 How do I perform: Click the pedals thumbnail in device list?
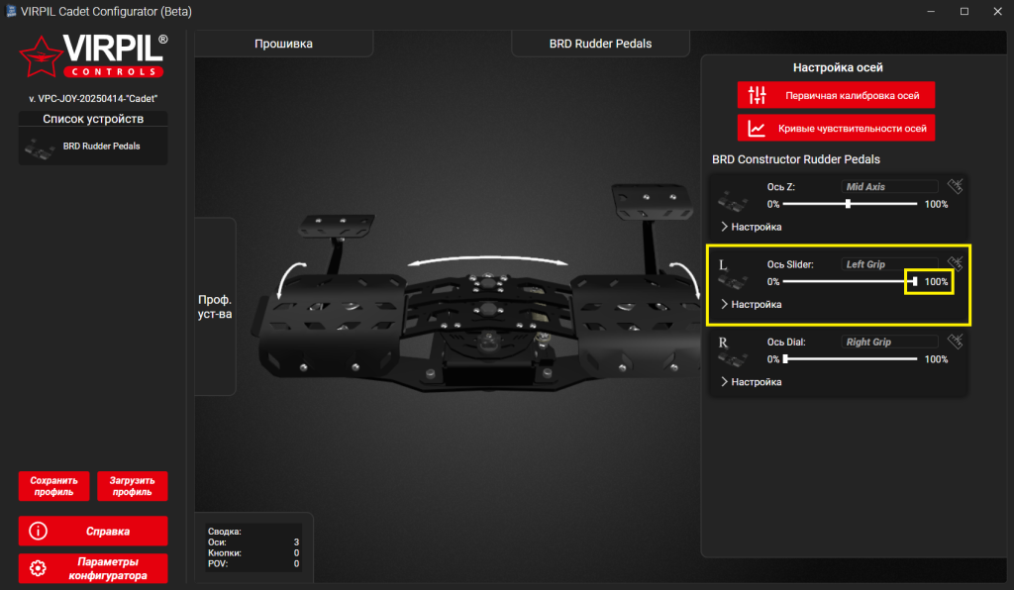coord(40,149)
